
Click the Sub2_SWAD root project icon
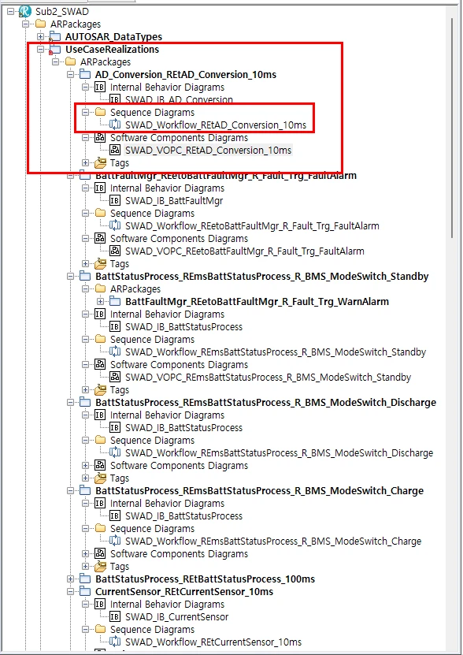click(x=24, y=11)
